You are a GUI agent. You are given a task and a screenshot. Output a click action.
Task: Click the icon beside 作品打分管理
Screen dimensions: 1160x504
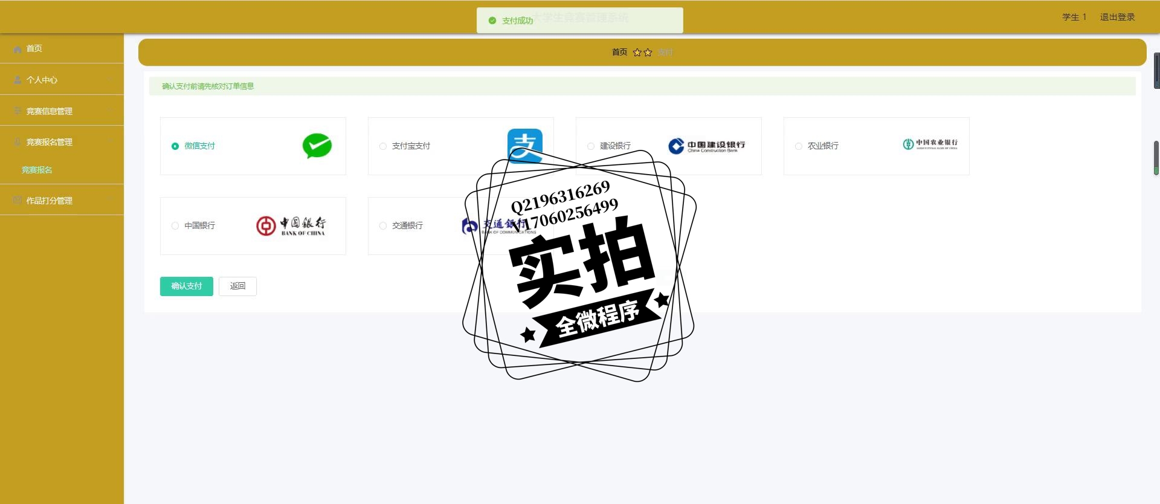click(x=18, y=201)
